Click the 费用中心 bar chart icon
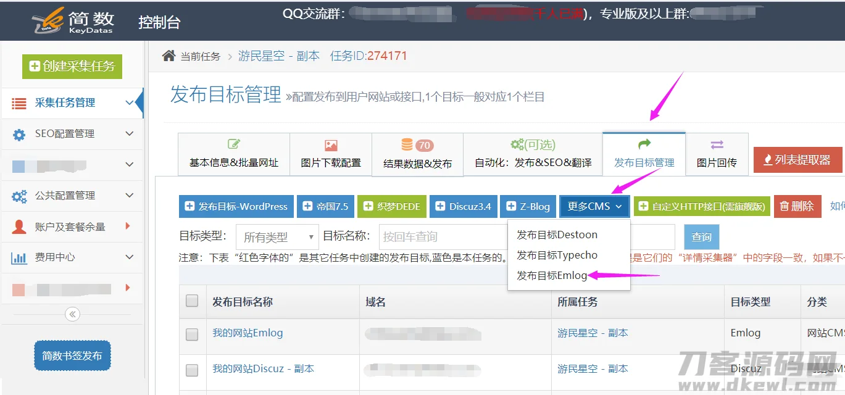 click(x=19, y=257)
